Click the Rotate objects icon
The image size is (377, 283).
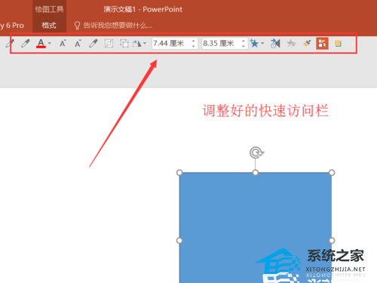[137, 44]
